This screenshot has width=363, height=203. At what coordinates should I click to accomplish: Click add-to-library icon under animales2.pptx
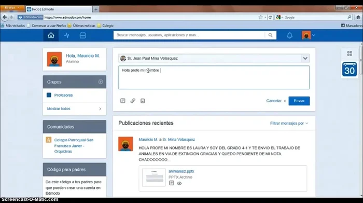point(171,183)
